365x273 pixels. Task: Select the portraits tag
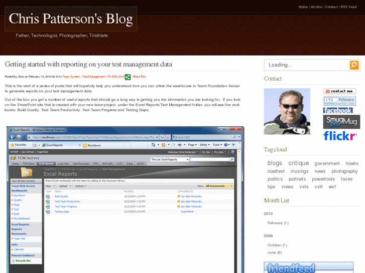click(297, 179)
